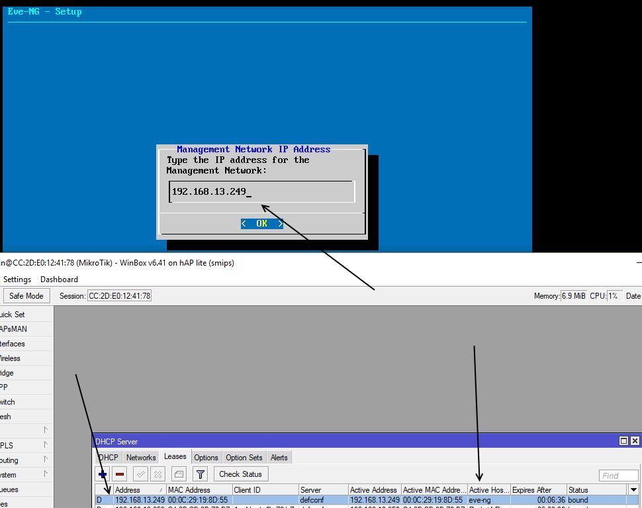Image resolution: width=642 pixels, height=508 pixels.
Task: Maximize the DHCP Server sub-window
Action: coord(623,441)
